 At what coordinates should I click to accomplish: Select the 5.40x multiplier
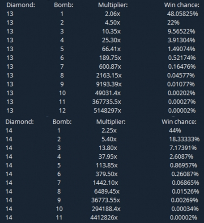click(x=109, y=139)
